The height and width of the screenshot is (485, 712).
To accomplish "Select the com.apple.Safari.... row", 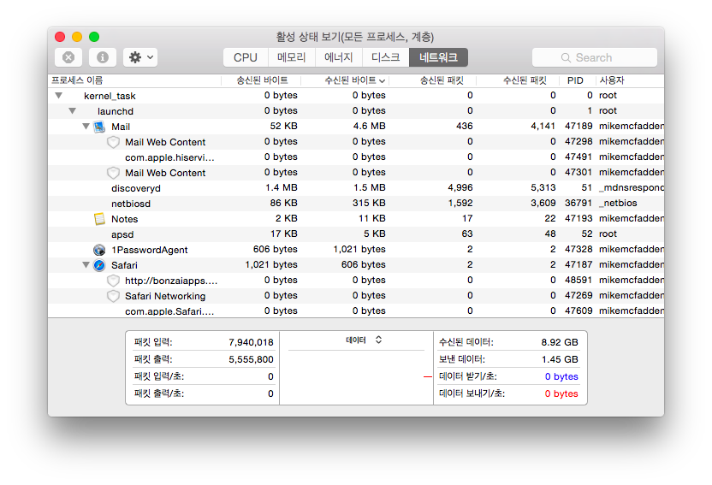I will (x=356, y=311).
